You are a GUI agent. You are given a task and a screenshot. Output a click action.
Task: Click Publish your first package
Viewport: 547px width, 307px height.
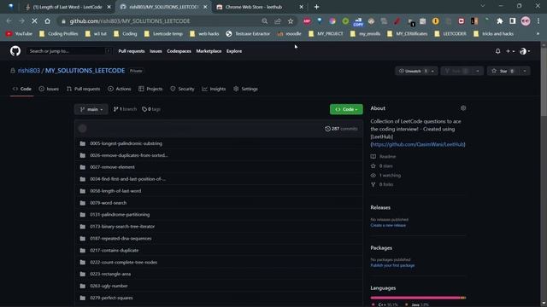click(x=392, y=265)
